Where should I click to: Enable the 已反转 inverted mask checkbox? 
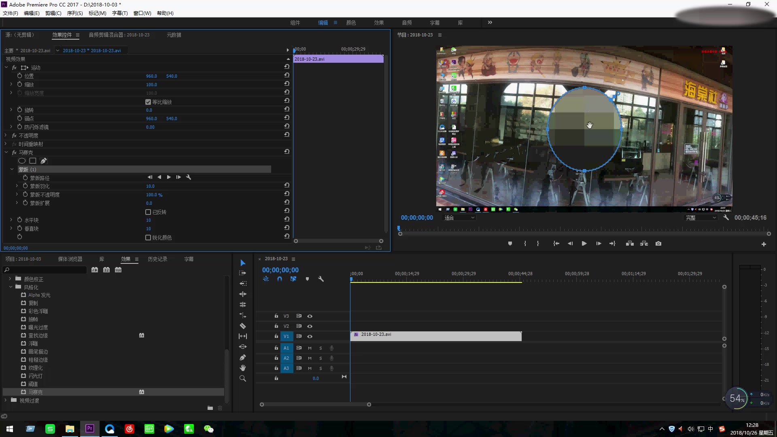point(148,212)
